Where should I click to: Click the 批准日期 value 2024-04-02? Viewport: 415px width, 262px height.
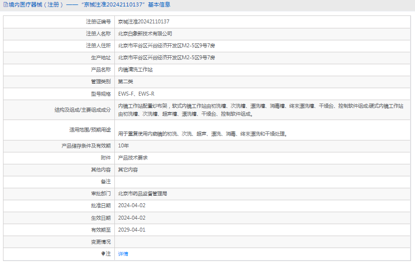point(132,206)
